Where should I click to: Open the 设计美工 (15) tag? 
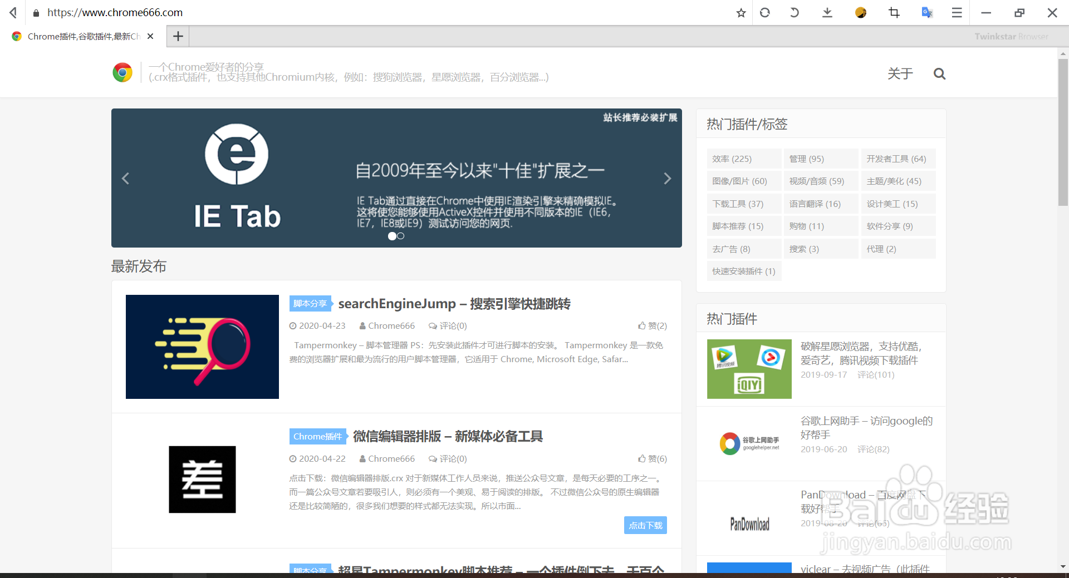[x=898, y=204]
